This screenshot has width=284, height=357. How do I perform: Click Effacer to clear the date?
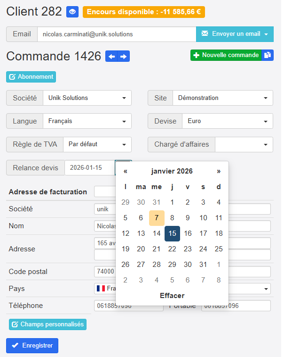(172, 296)
